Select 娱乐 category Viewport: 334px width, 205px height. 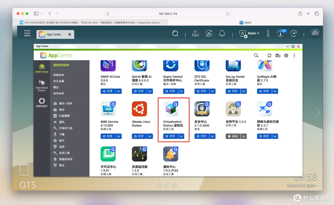click(x=59, y=141)
